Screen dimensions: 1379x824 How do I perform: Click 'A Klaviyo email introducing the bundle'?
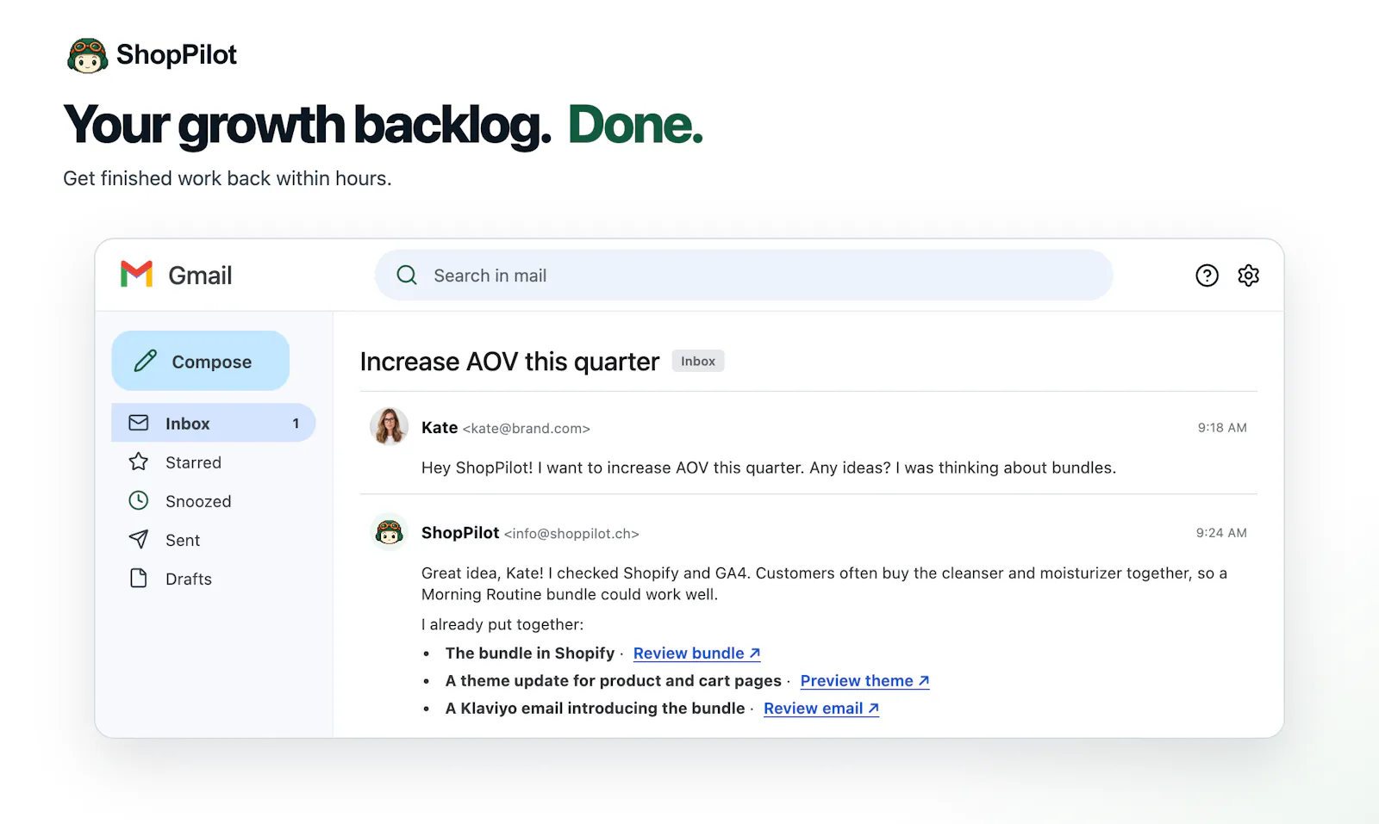click(x=595, y=708)
